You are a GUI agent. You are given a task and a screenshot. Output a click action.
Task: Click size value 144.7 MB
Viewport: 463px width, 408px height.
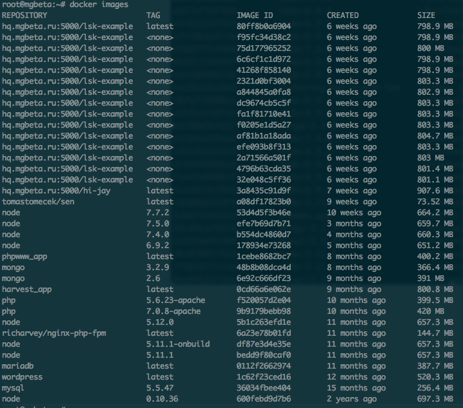coord(435,333)
